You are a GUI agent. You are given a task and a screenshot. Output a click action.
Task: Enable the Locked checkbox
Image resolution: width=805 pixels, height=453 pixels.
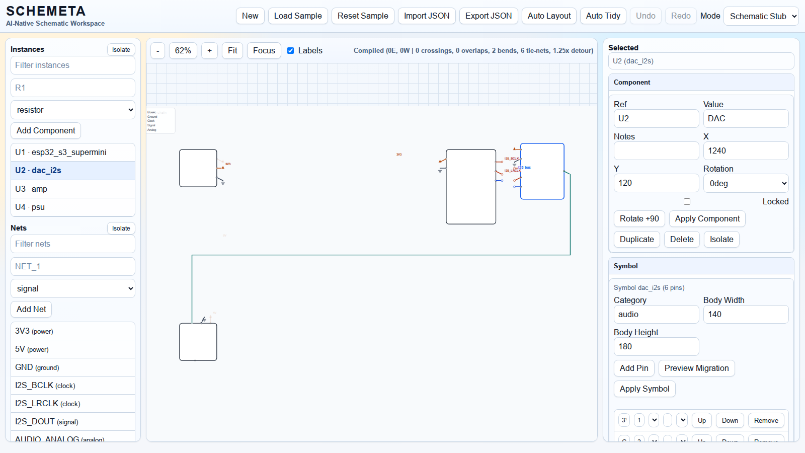click(x=687, y=201)
